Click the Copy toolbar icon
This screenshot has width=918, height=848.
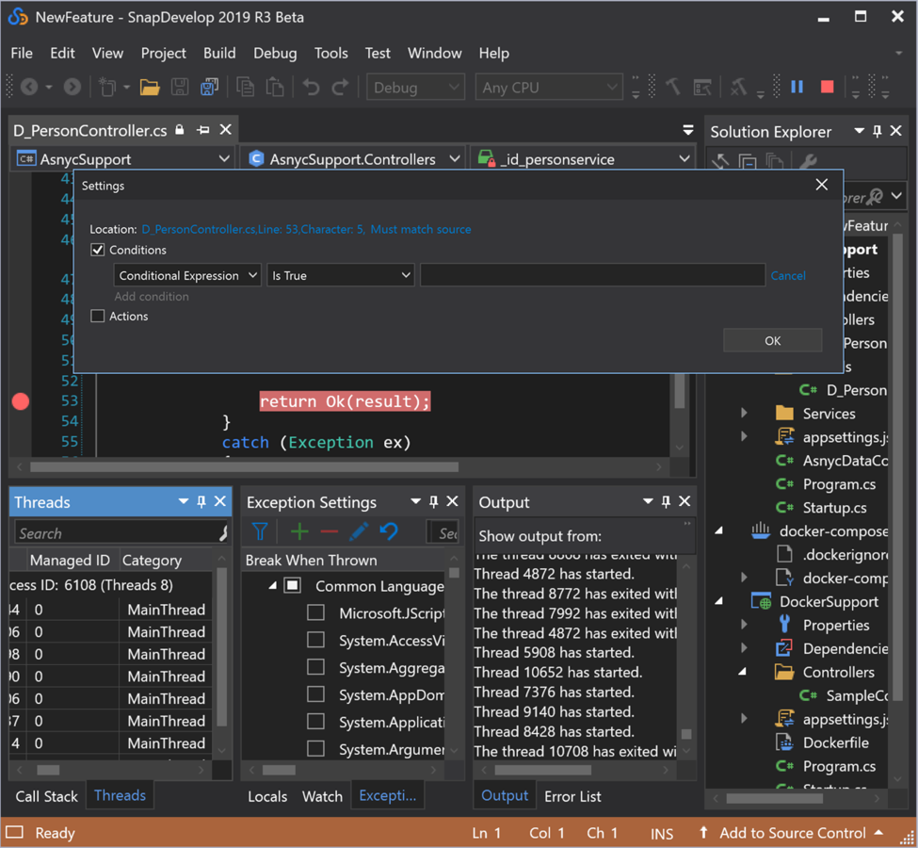pos(246,88)
